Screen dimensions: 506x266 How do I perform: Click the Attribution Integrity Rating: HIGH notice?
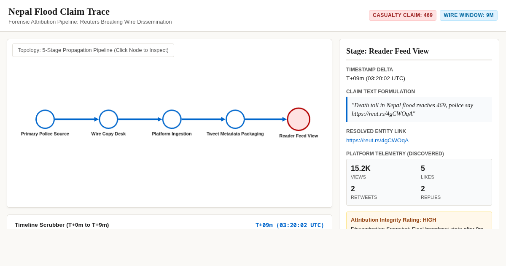coord(419,221)
